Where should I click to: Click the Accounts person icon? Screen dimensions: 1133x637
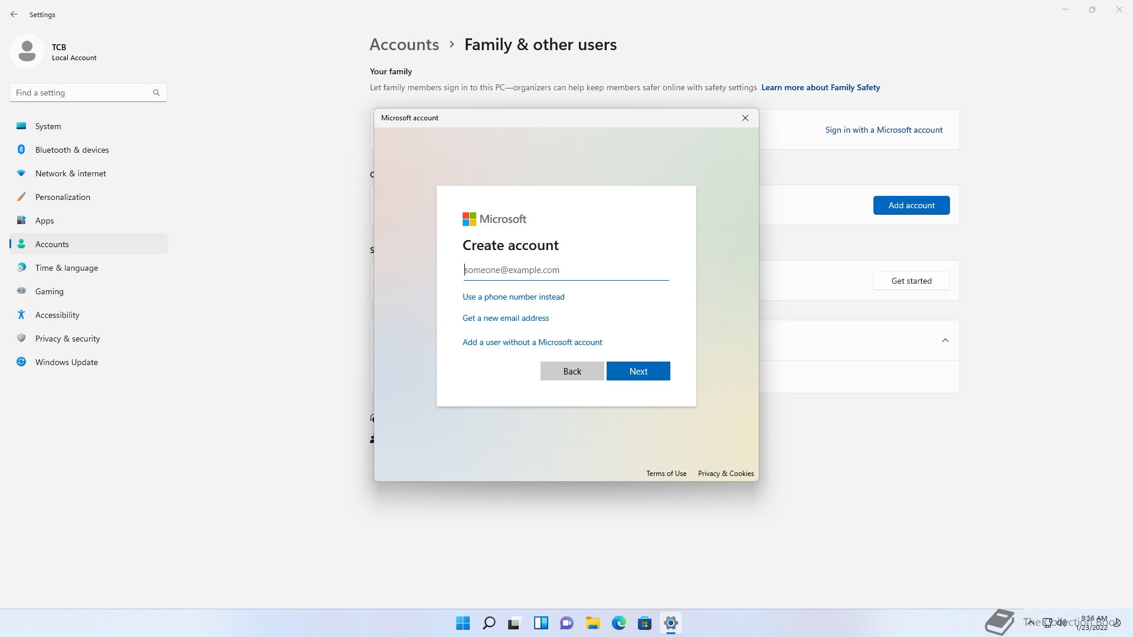pyautogui.click(x=21, y=244)
